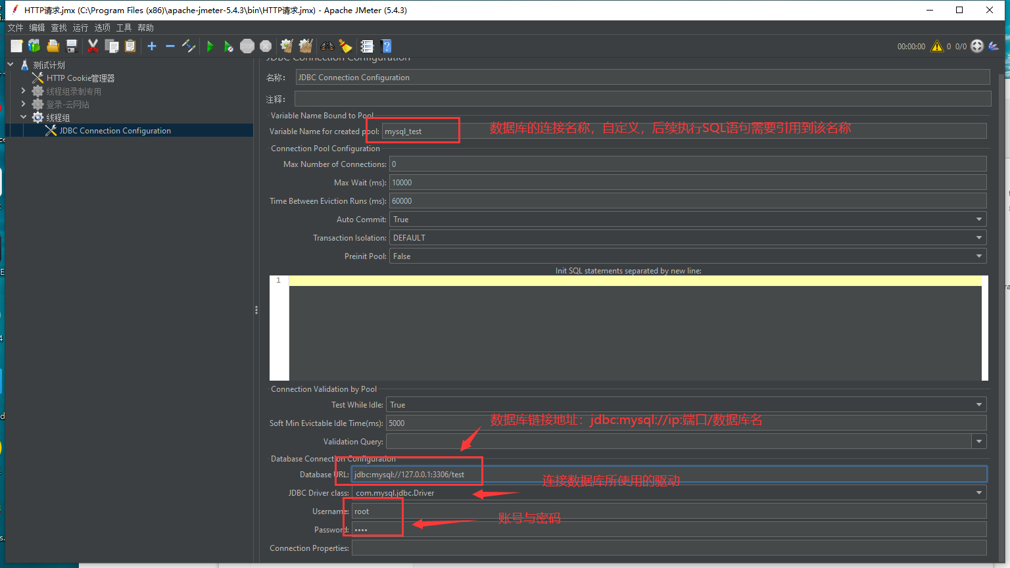Start test with no pauses icon
This screenshot has width=1010, height=568.
click(228, 46)
